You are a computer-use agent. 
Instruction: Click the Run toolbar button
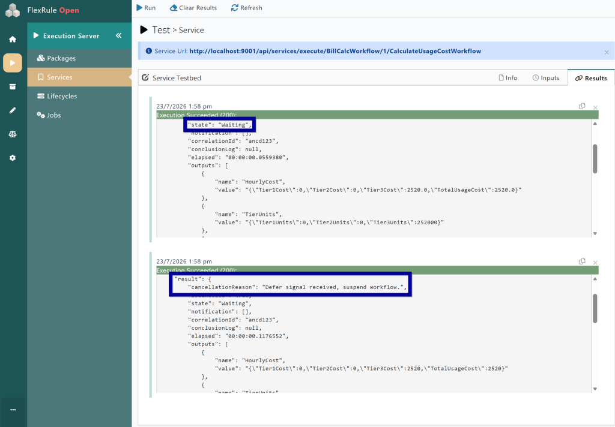[146, 8]
